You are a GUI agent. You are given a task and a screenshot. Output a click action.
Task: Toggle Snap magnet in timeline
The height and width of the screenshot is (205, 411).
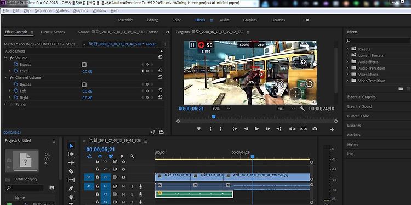click(x=100, y=156)
